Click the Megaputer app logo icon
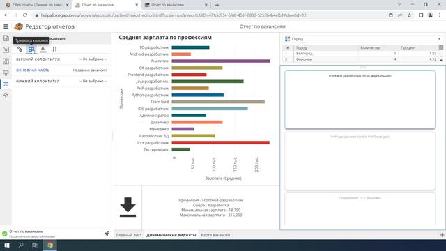The width and height of the screenshot is (446, 251). point(19,26)
